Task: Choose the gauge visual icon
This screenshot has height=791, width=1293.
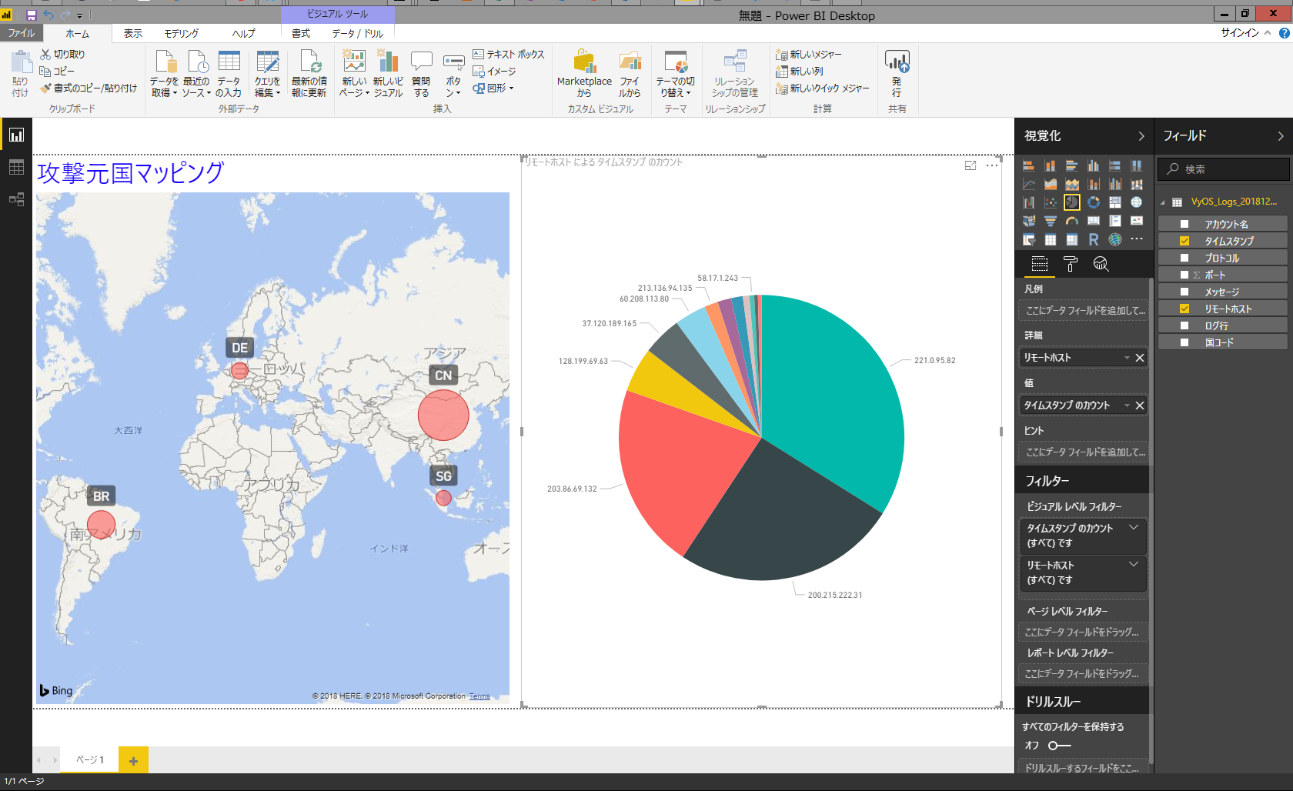Action: pos(1072,221)
